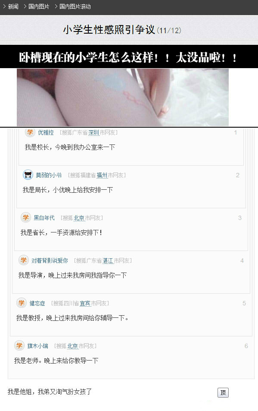The height and width of the screenshot is (411, 258).
Task: Go to 国内图片滚动 breadcrumb
Action: pos(75,6)
